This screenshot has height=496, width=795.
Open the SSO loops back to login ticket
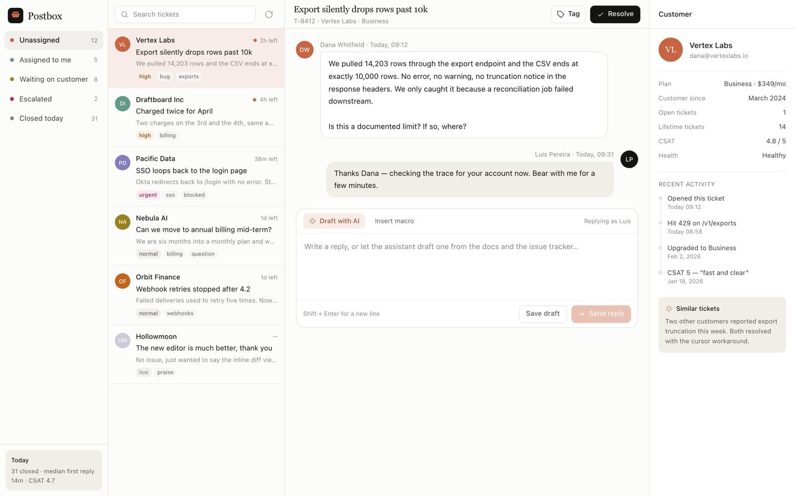196,177
